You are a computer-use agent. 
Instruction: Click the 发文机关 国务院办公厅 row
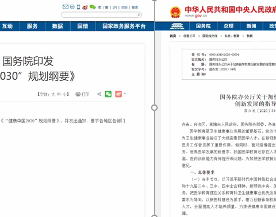[x=209, y=60]
